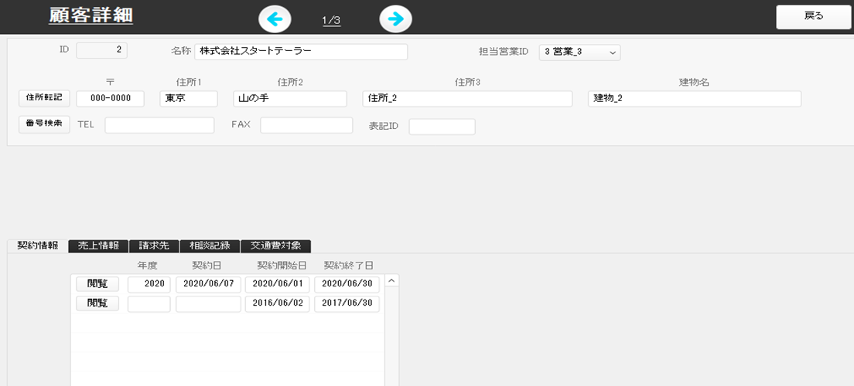This screenshot has width=854, height=386.
Task: Click the empty TEL input field
Action: click(x=159, y=126)
